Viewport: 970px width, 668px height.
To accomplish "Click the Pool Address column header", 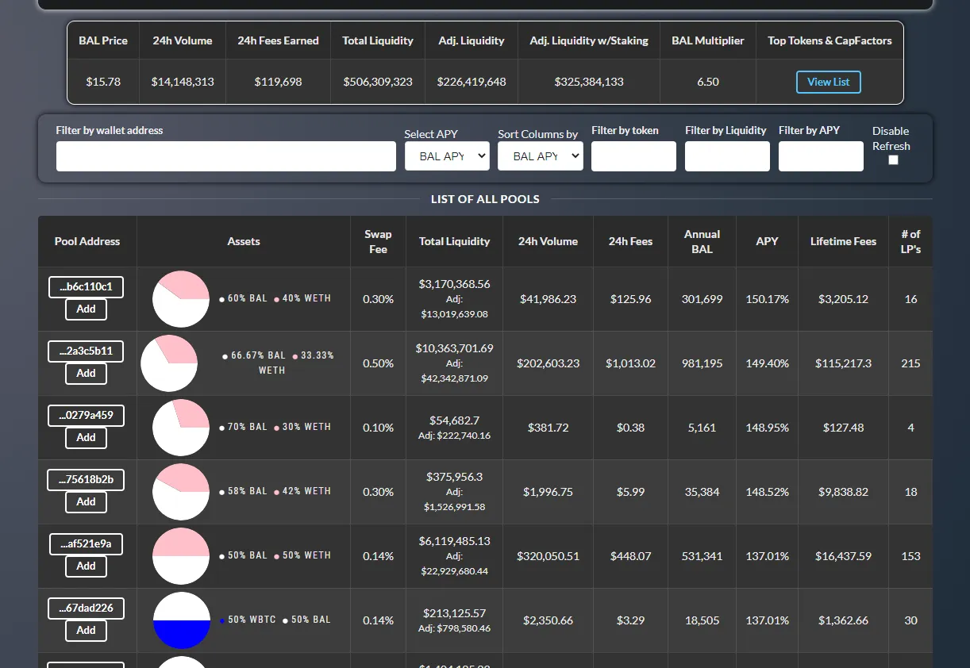I will [x=87, y=241].
